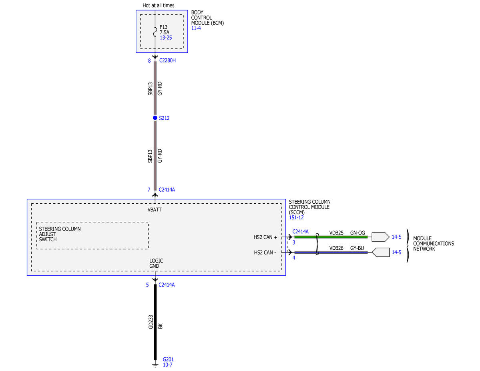
Task: Open the G201 ground link
Action: tap(168, 359)
